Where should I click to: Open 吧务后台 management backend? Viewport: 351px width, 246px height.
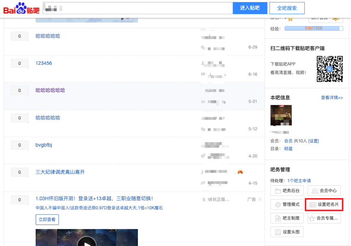pos(287,191)
